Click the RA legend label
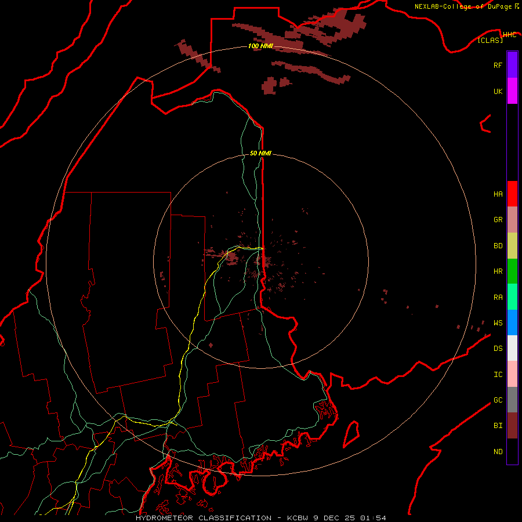 click(x=498, y=298)
